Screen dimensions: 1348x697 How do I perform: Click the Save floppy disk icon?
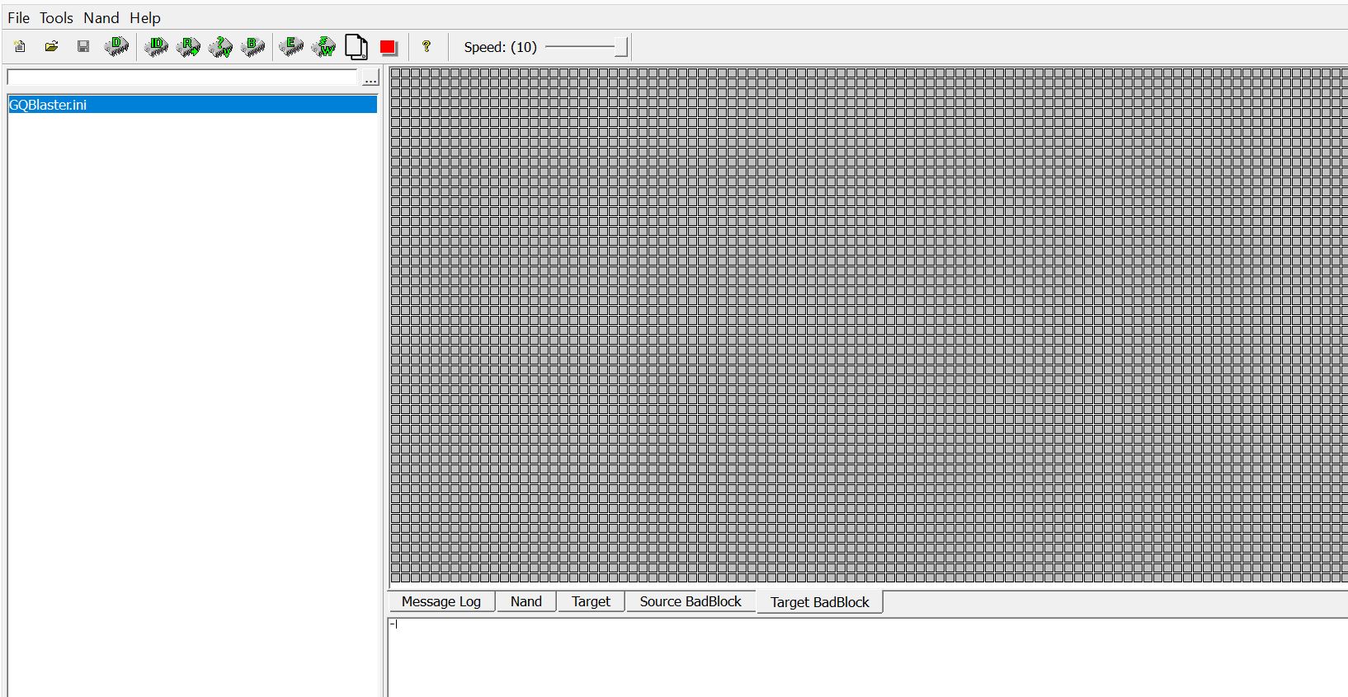tap(83, 47)
